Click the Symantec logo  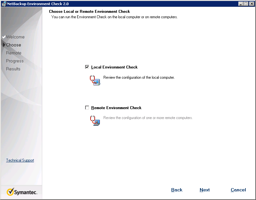[x=22, y=192]
